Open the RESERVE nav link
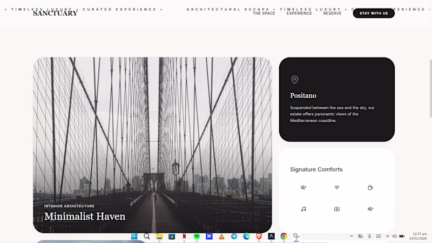 (332, 13)
